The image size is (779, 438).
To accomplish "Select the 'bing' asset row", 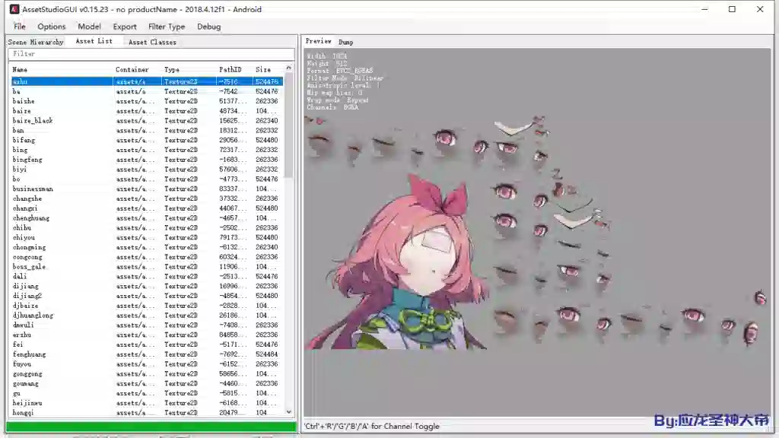I will (147, 150).
